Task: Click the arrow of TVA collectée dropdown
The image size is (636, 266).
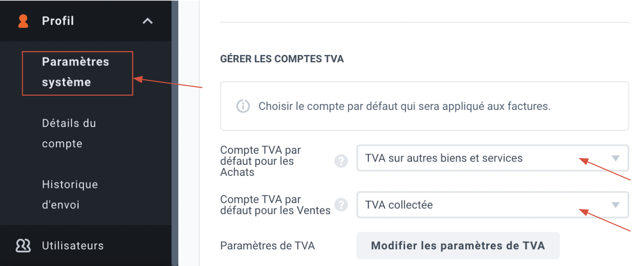Action: [615, 205]
